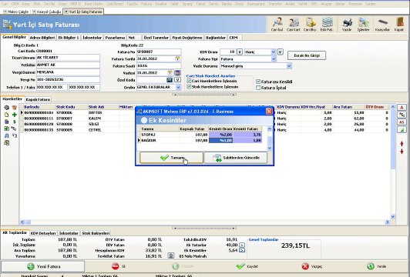Click the blue document copy icon beside the grid
Viewport: 410px width, 277px height.
pos(6,122)
